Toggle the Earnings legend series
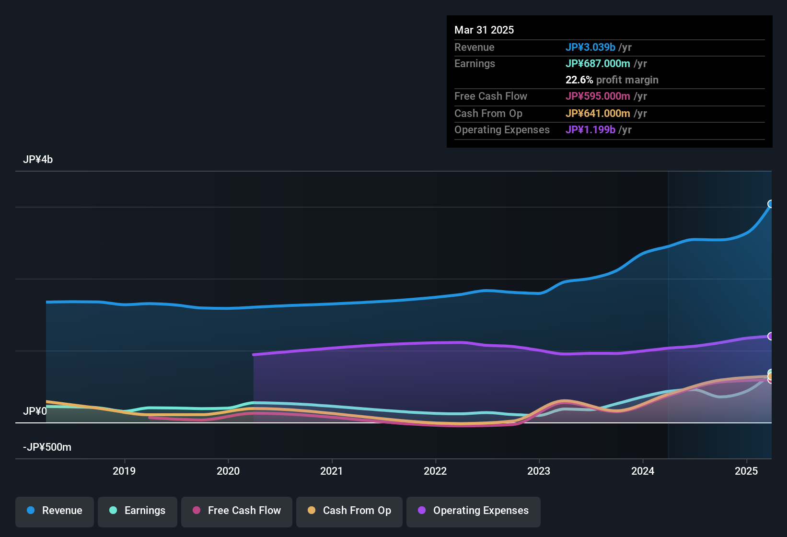Screen dimensions: 787x537 (138, 511)
